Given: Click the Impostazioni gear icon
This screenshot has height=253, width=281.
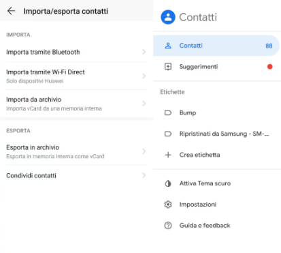Looking at the screenshot, I should pyautogui.click(x=168, y=205).
